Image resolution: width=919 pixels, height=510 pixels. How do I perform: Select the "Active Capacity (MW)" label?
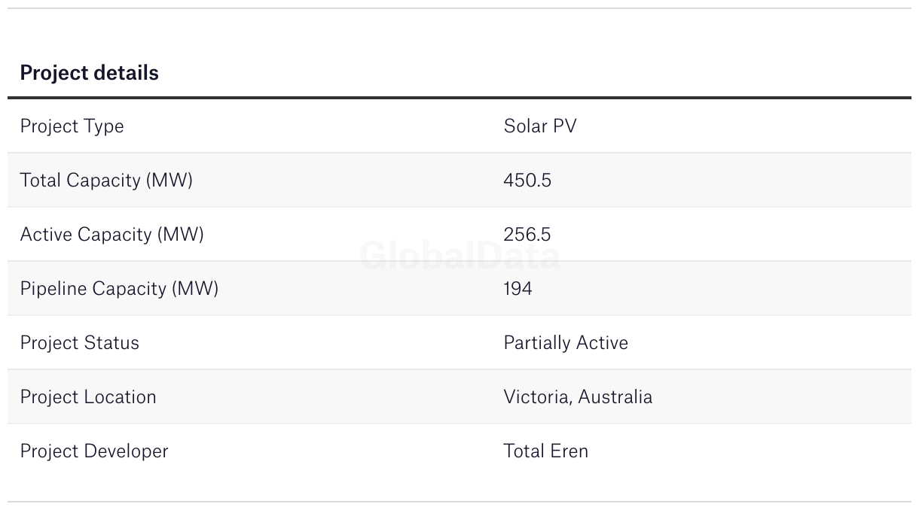point(111,235)
